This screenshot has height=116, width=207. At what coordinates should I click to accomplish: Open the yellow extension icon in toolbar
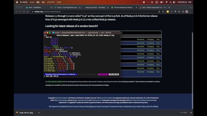tap(168, 12)
